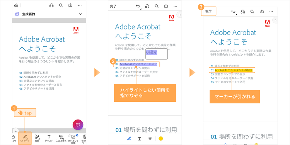Tap the share icon in third screen
This screenshot has width=290, height=145.
pyautogui.click(x=261, y=12)
